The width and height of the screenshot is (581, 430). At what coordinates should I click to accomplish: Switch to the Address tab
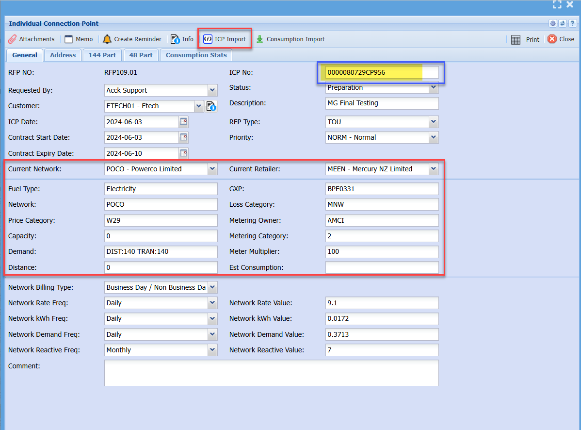click(63, 55)
